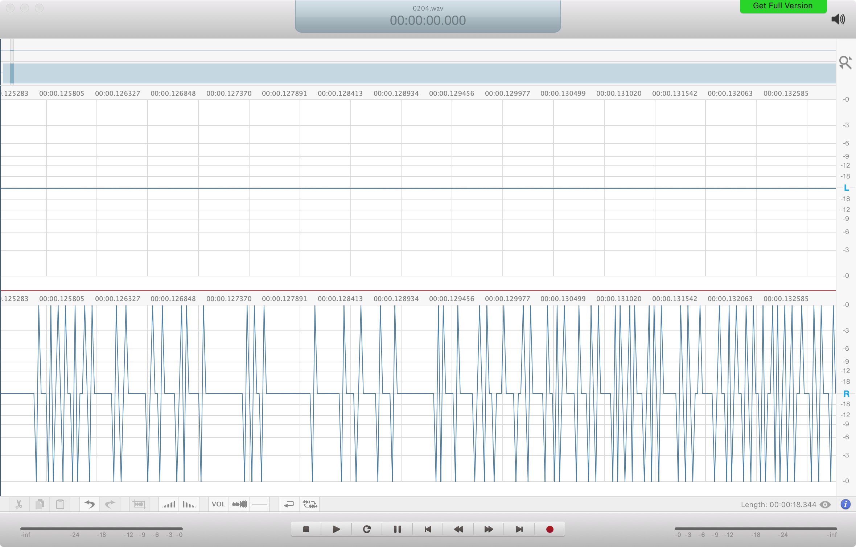Click the 0204.wav file name
The height and width of the screenshot is (547, 856).
(428, 8)
